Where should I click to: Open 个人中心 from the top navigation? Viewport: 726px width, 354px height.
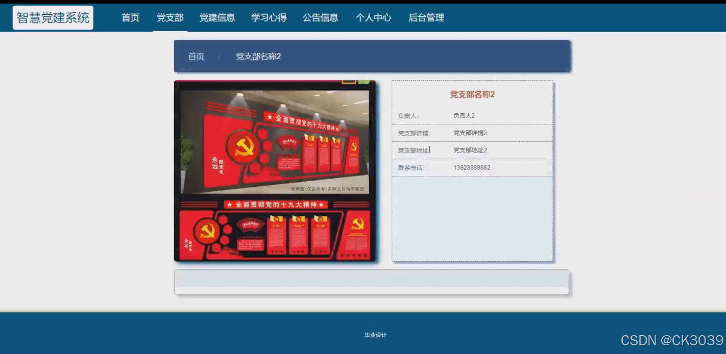[373, 18]
